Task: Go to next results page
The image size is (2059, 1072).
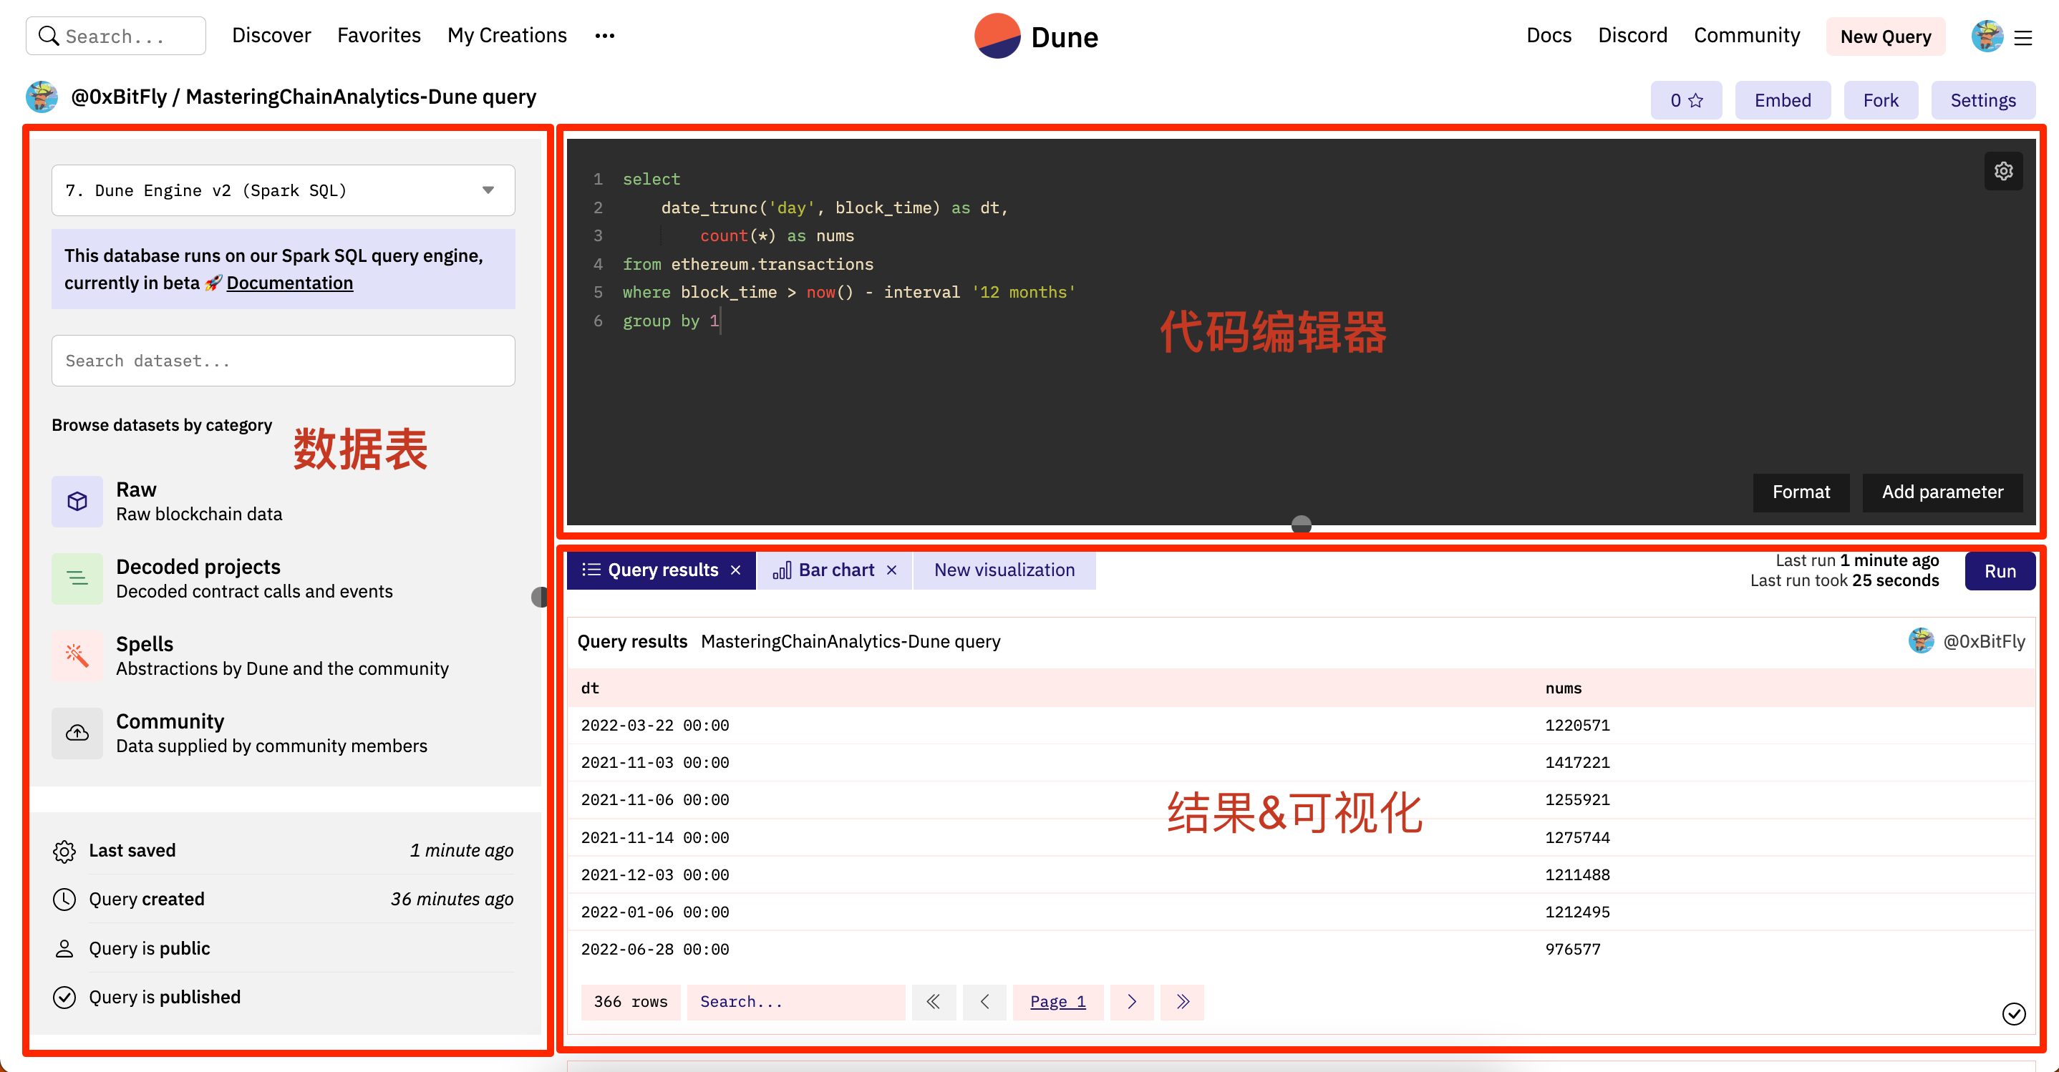Action: [1132, 1002]
